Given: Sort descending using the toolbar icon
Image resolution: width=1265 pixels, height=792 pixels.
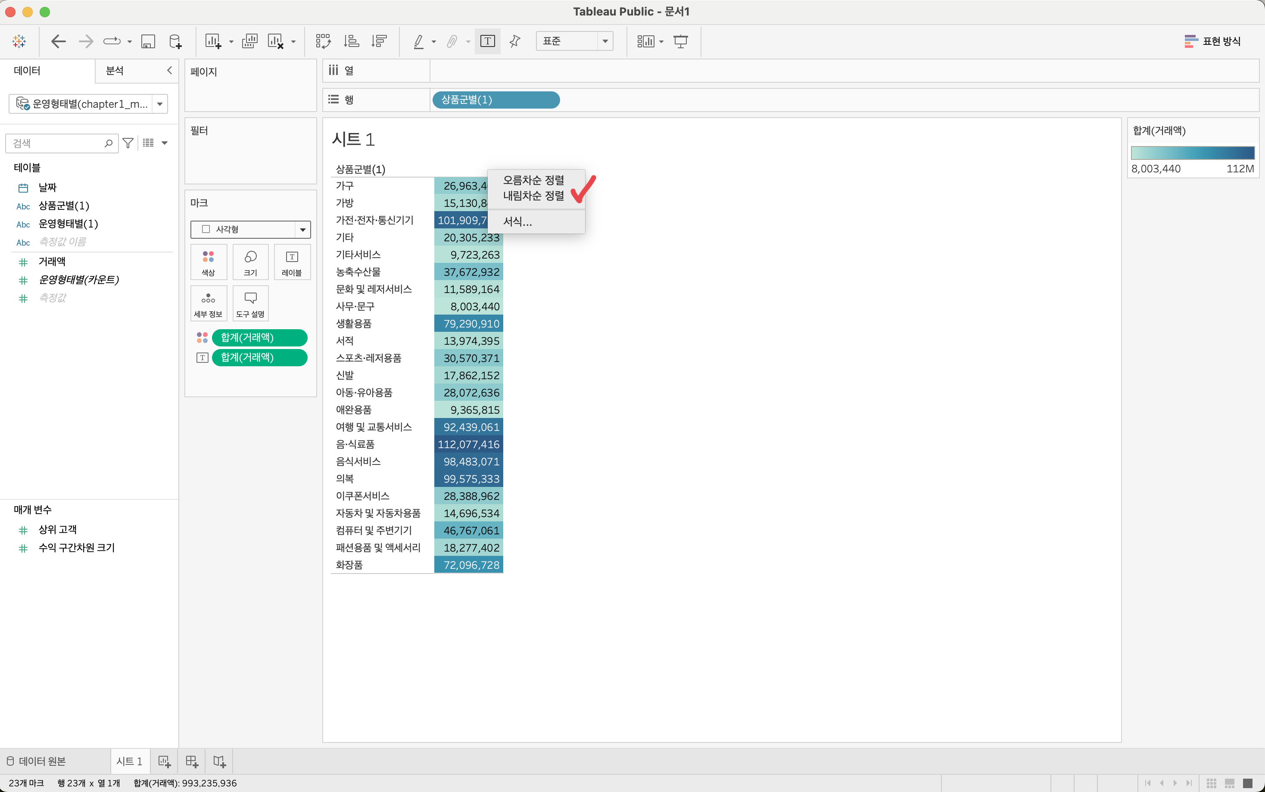Looking at the screenshot, I should tap(379, 41).
